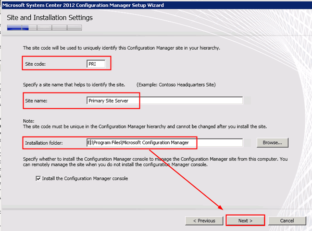Click the 'Installation folder:' label
This screenshot has width=312, height=231.
(44, 143)
